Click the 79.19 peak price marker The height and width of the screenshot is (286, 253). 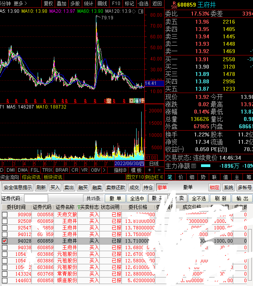107,18
